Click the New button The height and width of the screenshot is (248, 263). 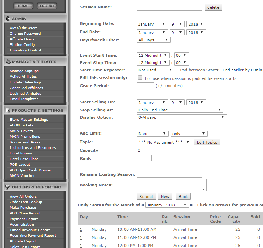coord(165,197)
